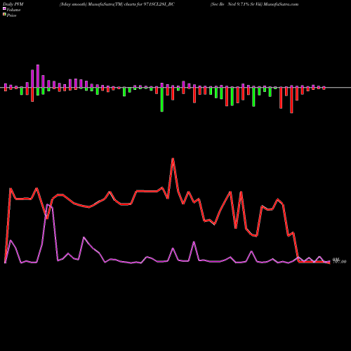This screenshot has height=351, width=351.
Task: Click the Volume legend label
Action: 13,10
